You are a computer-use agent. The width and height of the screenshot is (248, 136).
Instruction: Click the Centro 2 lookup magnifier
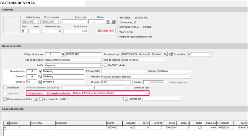pyautogui.click(x=40, y=77)
